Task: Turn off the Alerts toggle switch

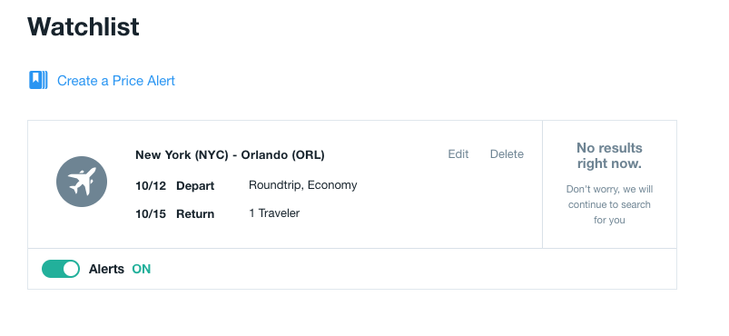Action: pyautogui.click(x=61, y=269)
